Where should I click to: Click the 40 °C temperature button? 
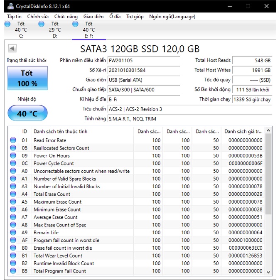click(x=27, y=113)
